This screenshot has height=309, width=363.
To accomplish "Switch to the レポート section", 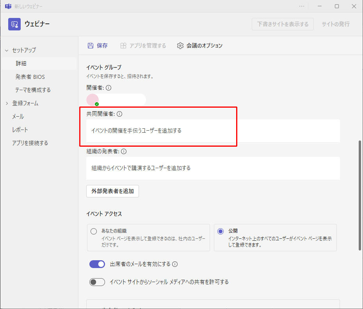I will point(19,130).
